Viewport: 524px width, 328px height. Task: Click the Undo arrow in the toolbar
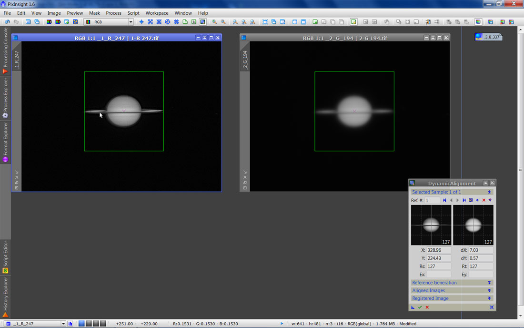(7, 22)
